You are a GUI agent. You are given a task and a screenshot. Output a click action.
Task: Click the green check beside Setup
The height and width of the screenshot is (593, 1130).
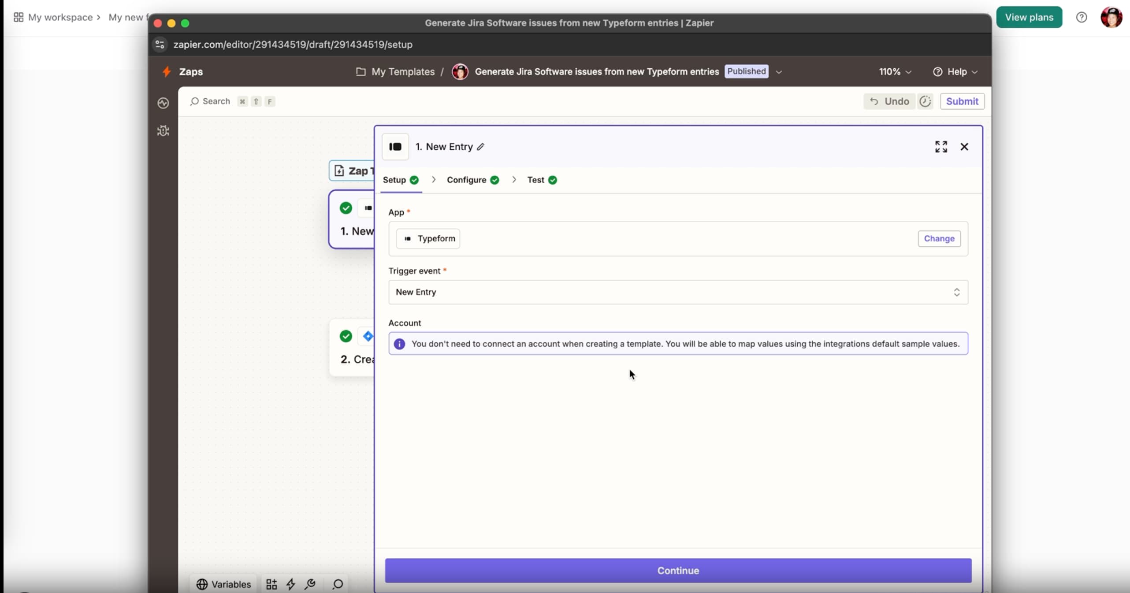[414, 180]
